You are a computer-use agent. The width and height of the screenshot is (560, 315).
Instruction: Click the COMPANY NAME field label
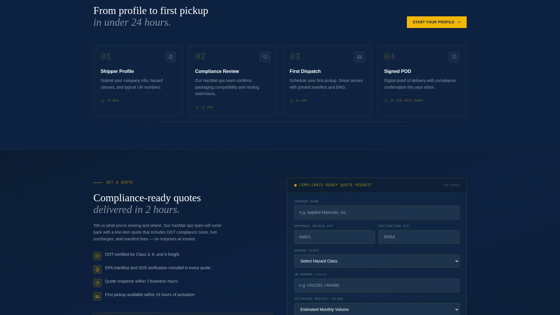[306, 202]
